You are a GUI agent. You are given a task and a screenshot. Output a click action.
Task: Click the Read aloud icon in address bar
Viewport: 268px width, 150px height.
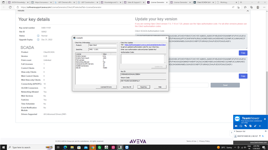(233, 7)
